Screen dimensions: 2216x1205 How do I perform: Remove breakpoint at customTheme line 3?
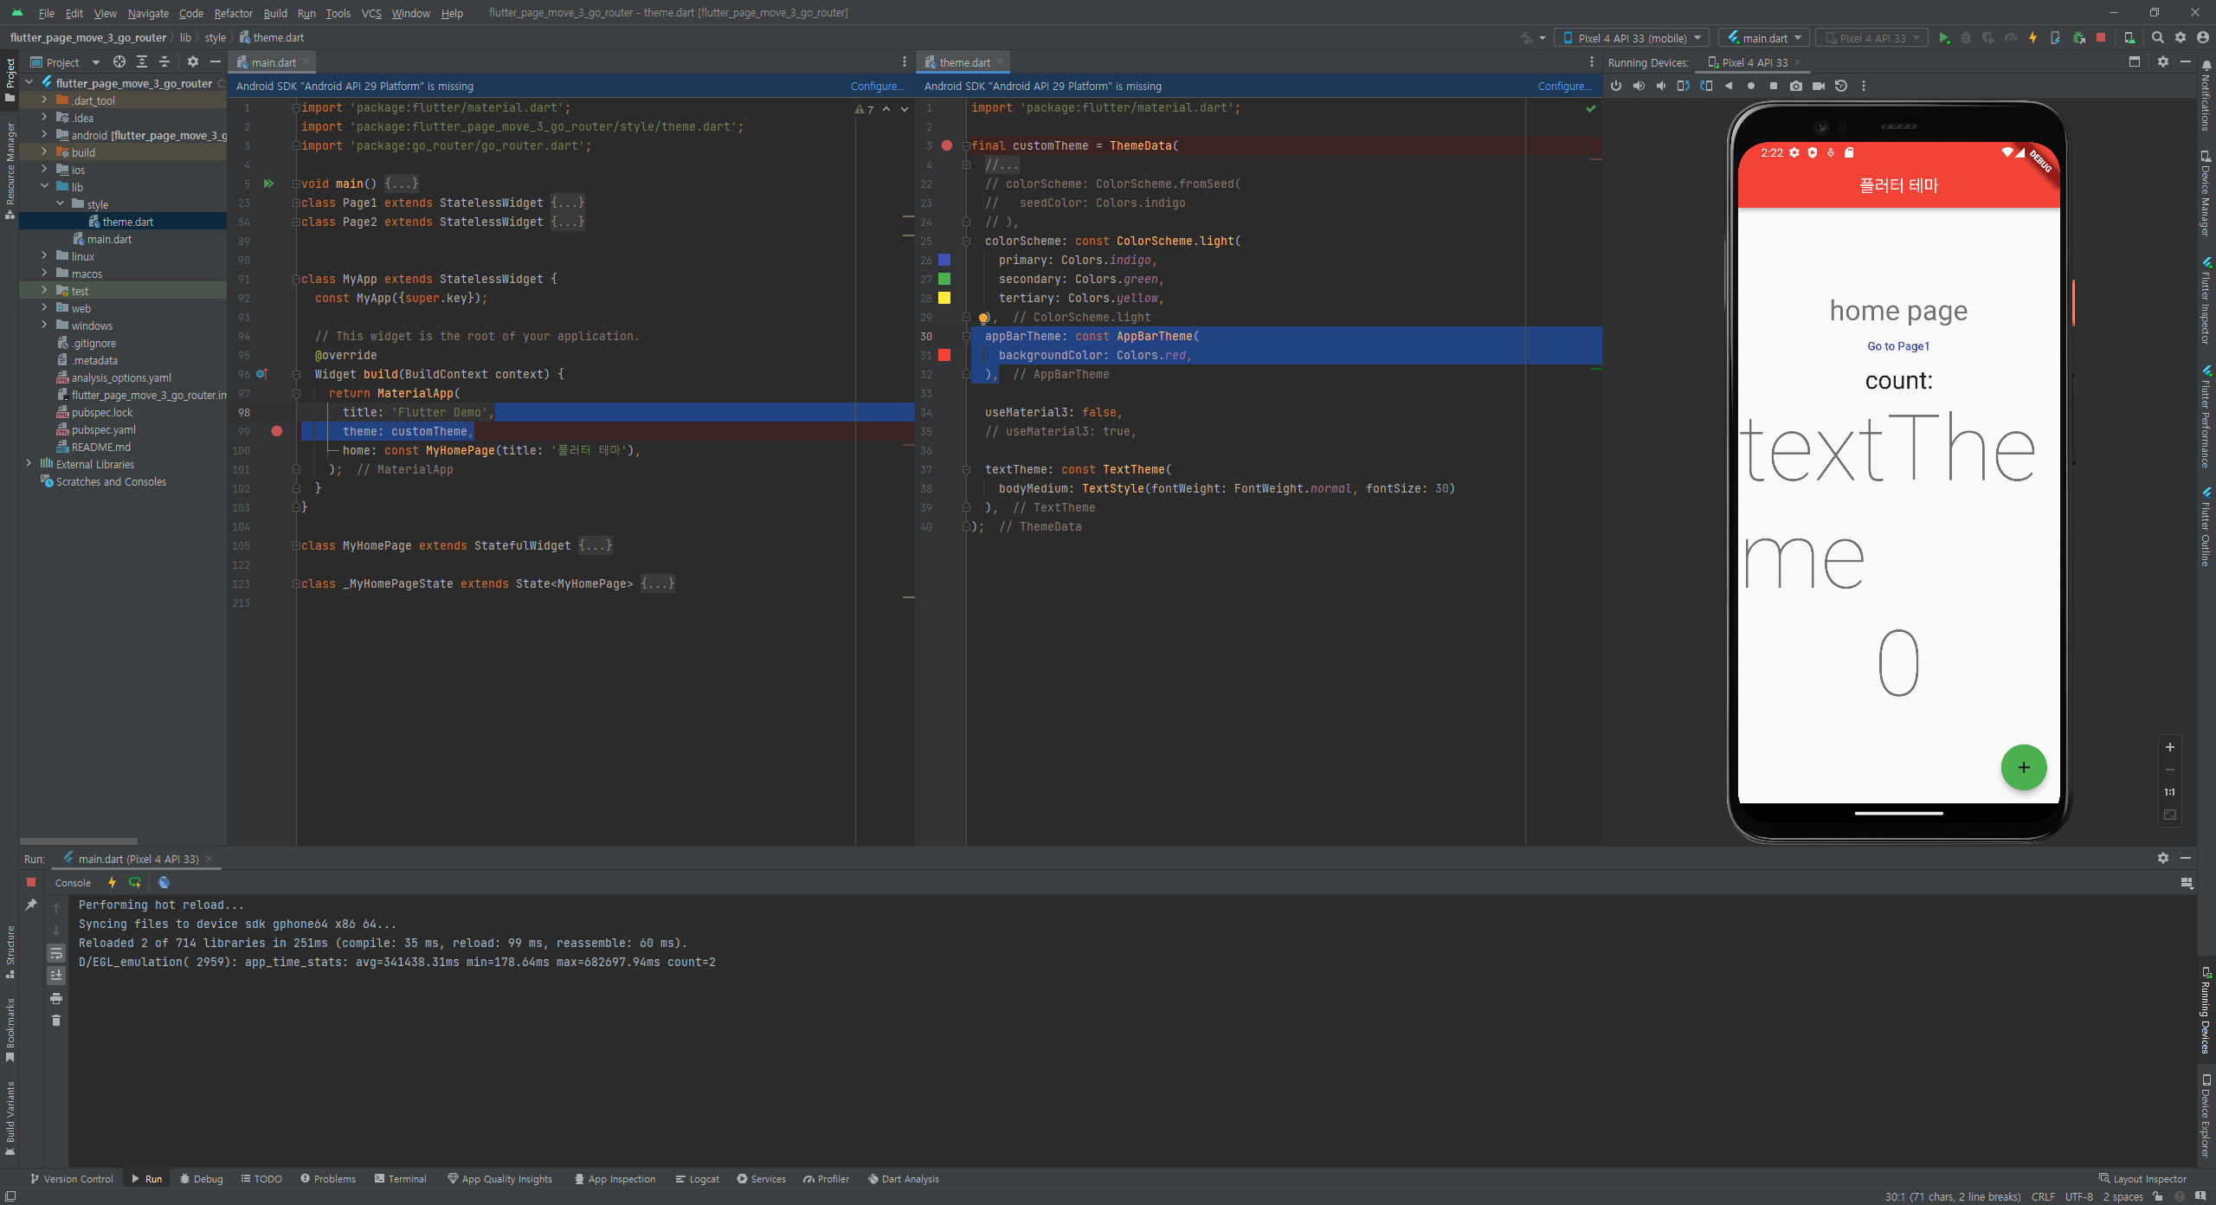[947, 145]
